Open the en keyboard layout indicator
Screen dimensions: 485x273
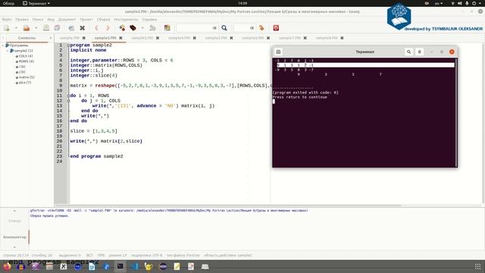click(439, 3)
